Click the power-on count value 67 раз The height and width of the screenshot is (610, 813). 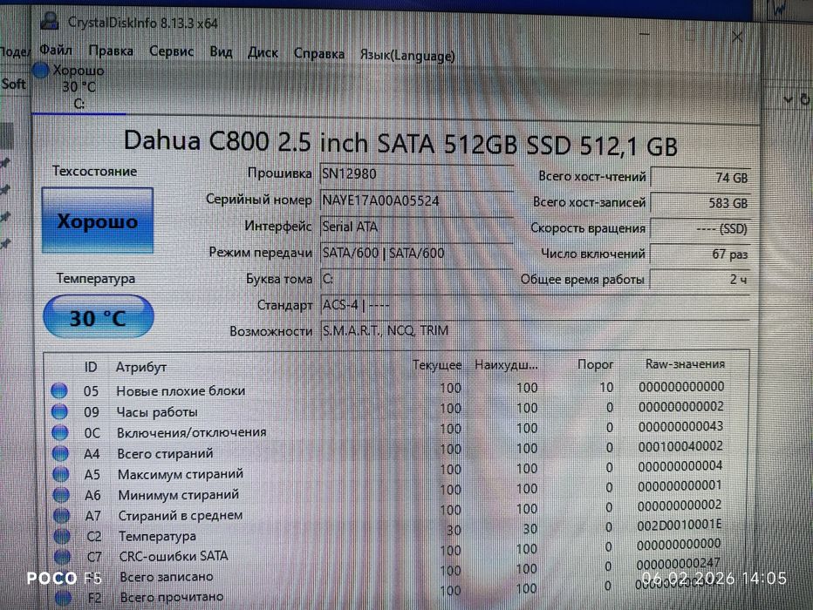[700, 254]
